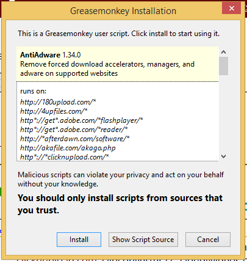The height and width of the screenshot is (261, 247).
Task: Click the scrollbar thumb in script details
Action: pyautogui.click(x=224, y=66)
